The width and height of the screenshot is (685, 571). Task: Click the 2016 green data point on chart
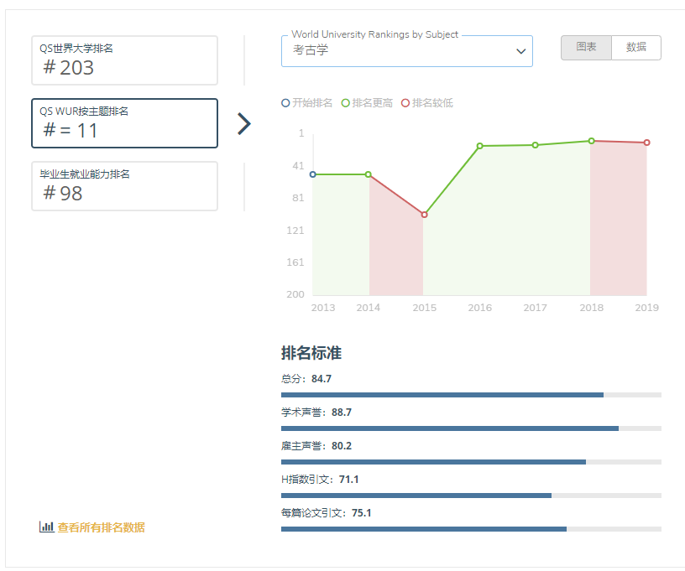pos(480,146)
